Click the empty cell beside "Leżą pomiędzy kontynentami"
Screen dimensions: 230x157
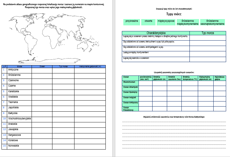[x=208, y=53]
